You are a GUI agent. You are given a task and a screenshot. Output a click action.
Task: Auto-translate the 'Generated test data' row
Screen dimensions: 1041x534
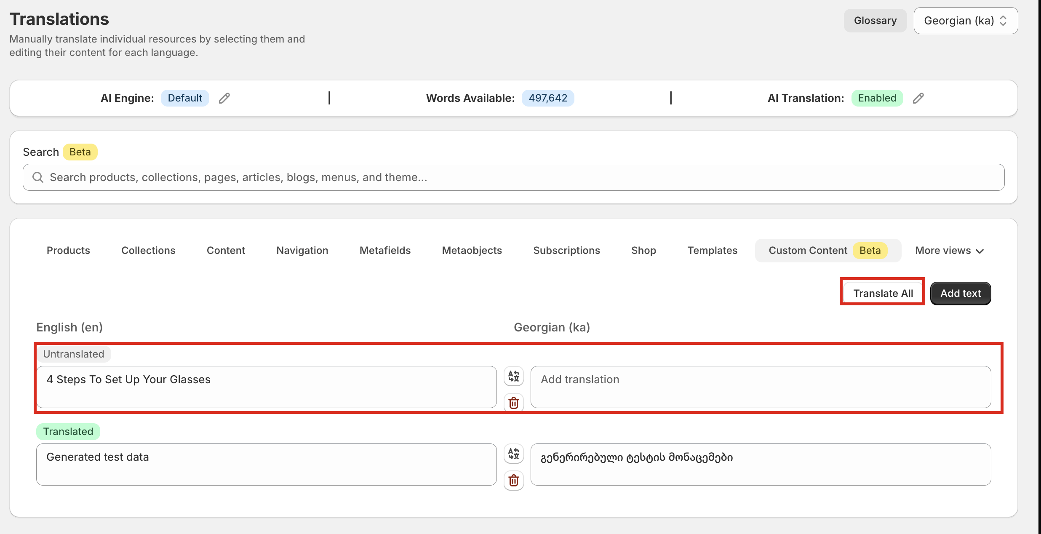point(514,454)
